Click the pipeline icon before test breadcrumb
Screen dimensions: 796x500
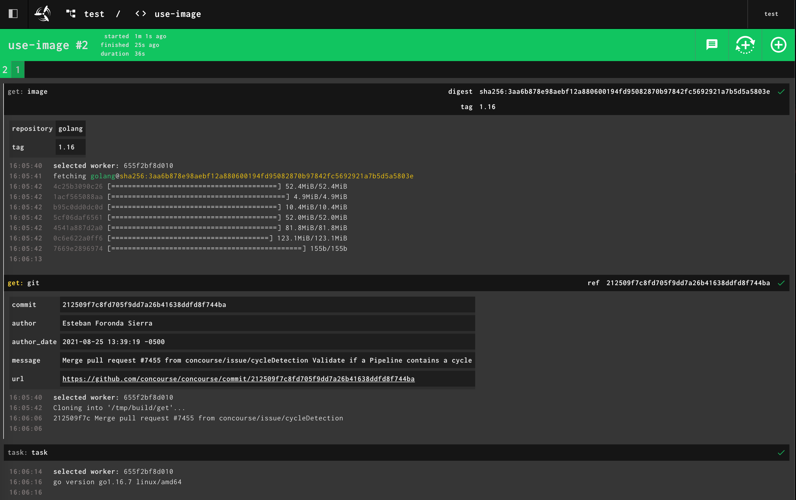[70, 14]
